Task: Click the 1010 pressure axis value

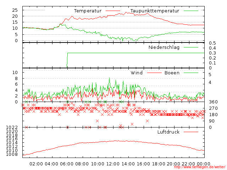Action: (12, 150)
